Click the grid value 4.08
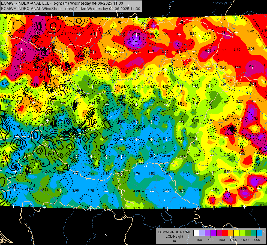The image size is (267, 245). pos(222,33)
